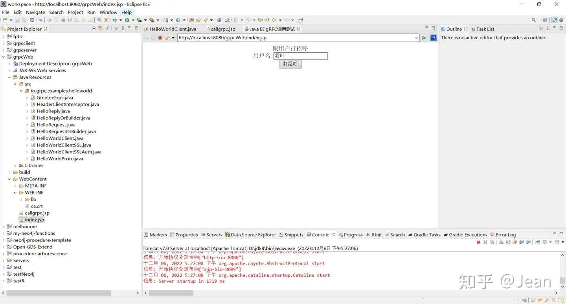The height and width of the screenshot is (304, 566).
Task: Open the Navigate menu
Action: pyautogui.click(x=35, y=12)
